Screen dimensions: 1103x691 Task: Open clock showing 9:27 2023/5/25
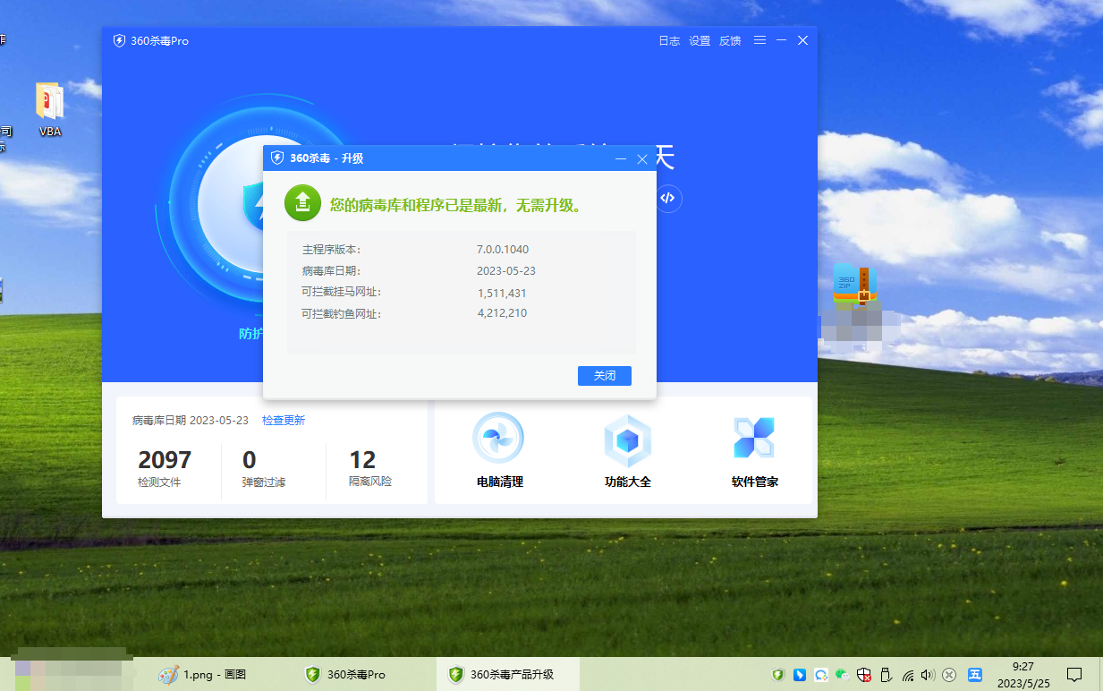coord(1022,675)
